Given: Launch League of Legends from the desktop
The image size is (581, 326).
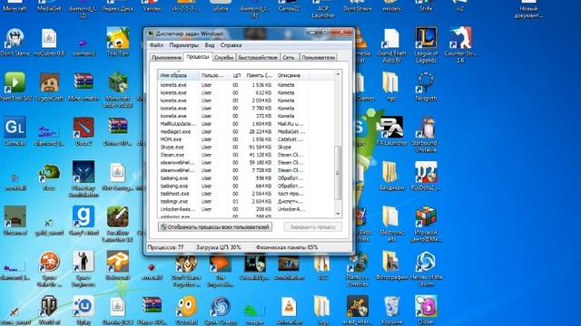Looking at the screenshot, I should [x=426, y=44].
